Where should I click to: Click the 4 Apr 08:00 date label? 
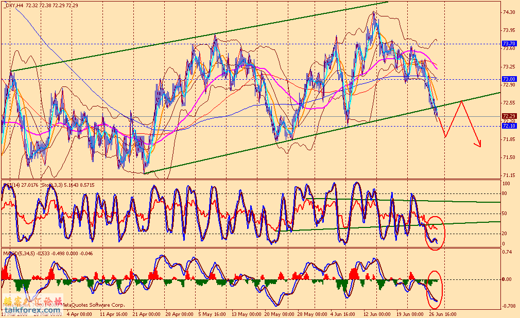[79, 314]
